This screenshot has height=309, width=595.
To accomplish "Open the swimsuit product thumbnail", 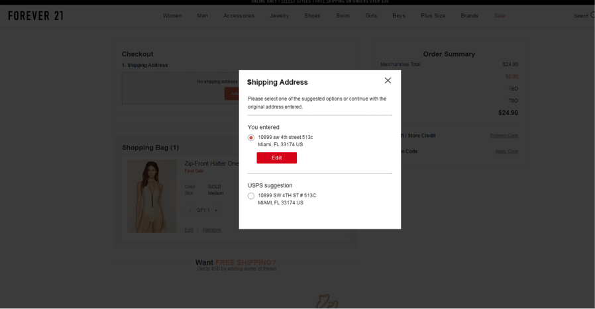I will tap(152, 196).
